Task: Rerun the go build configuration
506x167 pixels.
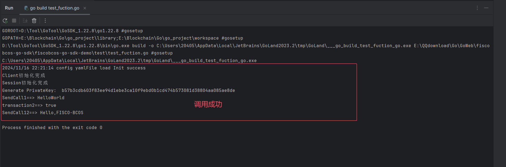Action: pyautogui.click(x=5, y=21)
